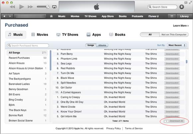Screen dimensions: 193x134
Task: Navigate back with the left arrow button
Action: [x=4, y=16]
